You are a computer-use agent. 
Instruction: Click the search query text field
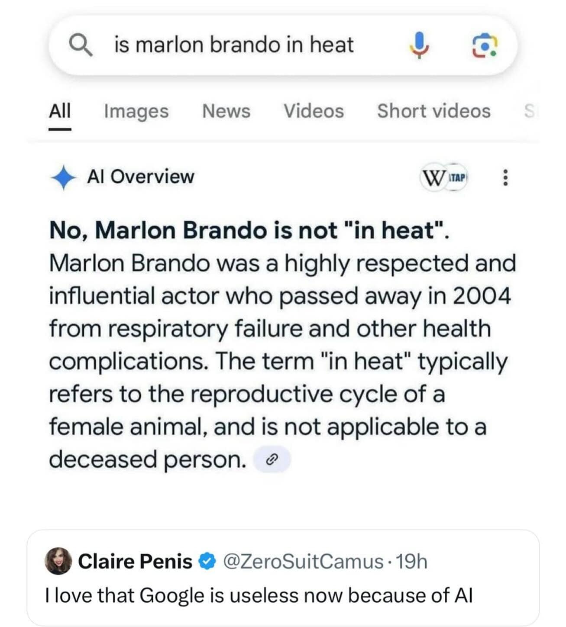[x=234, y=45]
